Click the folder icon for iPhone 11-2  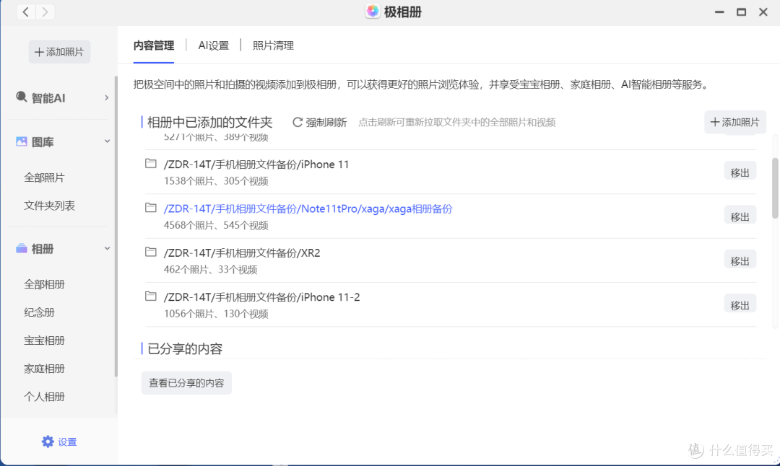[151, 296]
